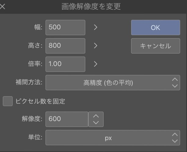
Task: Click into the 倍率 field showing 1.00
Action: (65, 64)
